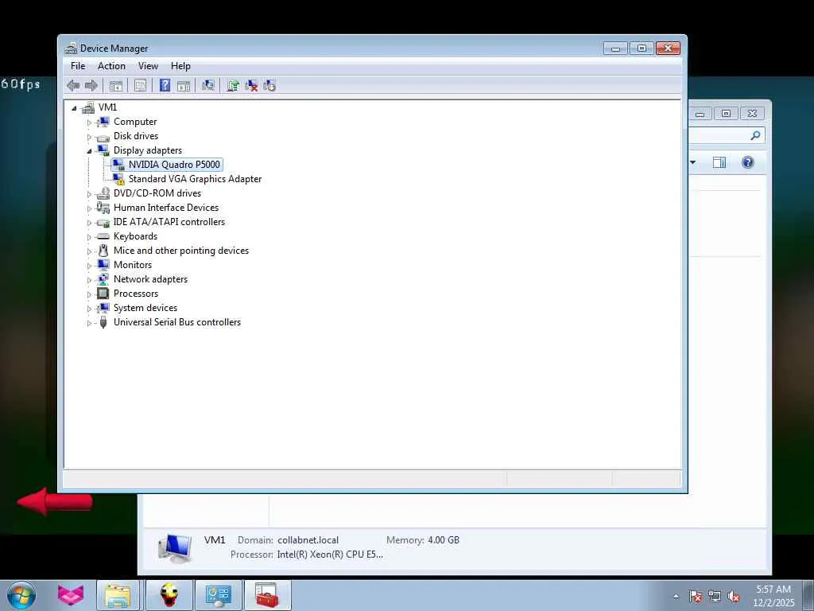This screenshot has height=611, width=814.
Task: Click the Forward arrow in Device Manager toolbar
Action: pyautogui.click(x=91, y=85)
